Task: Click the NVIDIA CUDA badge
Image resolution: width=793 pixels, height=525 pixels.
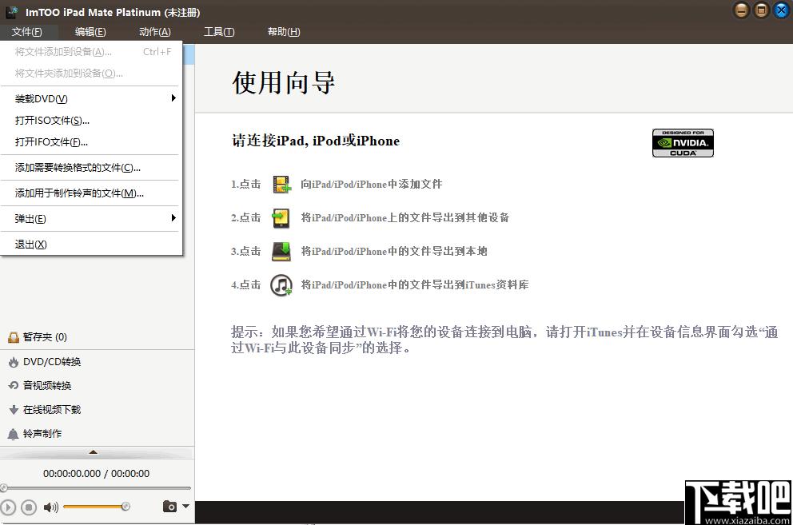Action: click(x=683, y=143)
